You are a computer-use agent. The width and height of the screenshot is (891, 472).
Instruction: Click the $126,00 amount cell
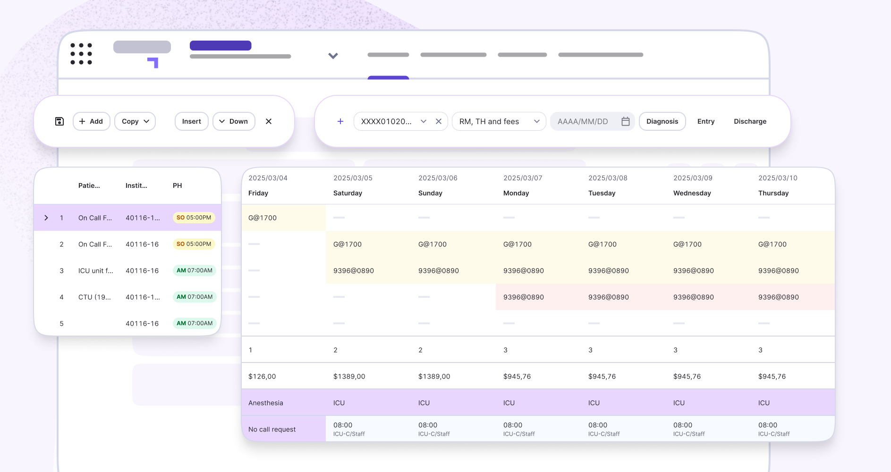283,376
